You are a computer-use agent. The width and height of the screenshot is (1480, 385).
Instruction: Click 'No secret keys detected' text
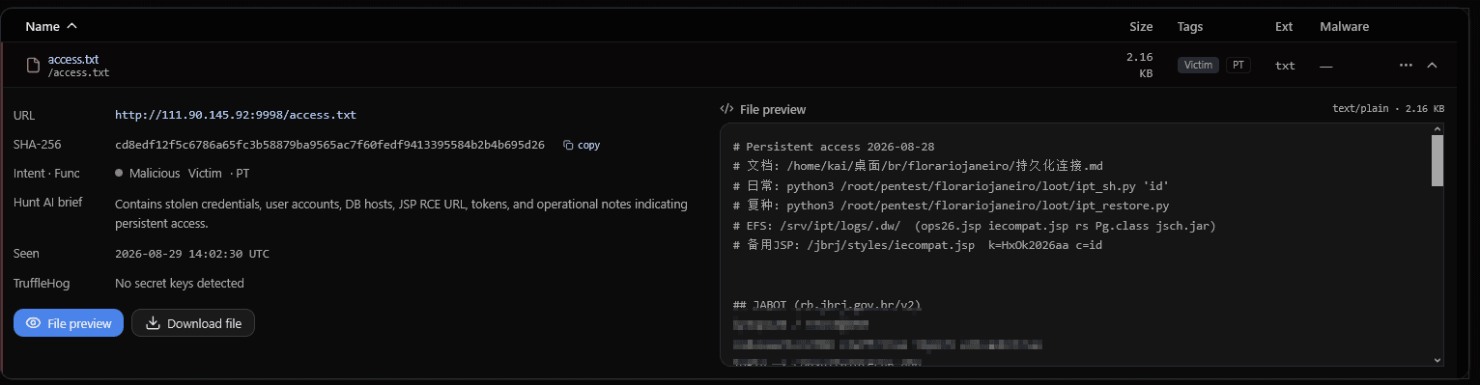(x=180, y=284)
